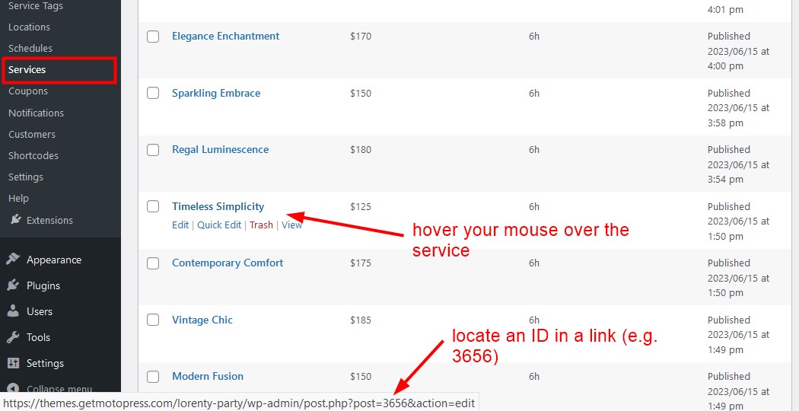
Task: Open the Coupons submenu item
Action: coord(28,91)
